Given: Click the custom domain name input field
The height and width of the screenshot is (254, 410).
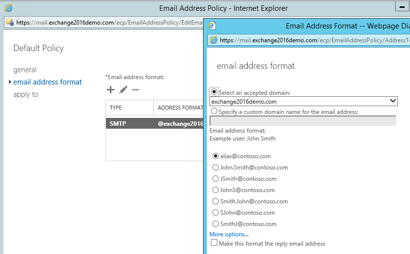Looking at the screenshot, I should coord(303,121).
